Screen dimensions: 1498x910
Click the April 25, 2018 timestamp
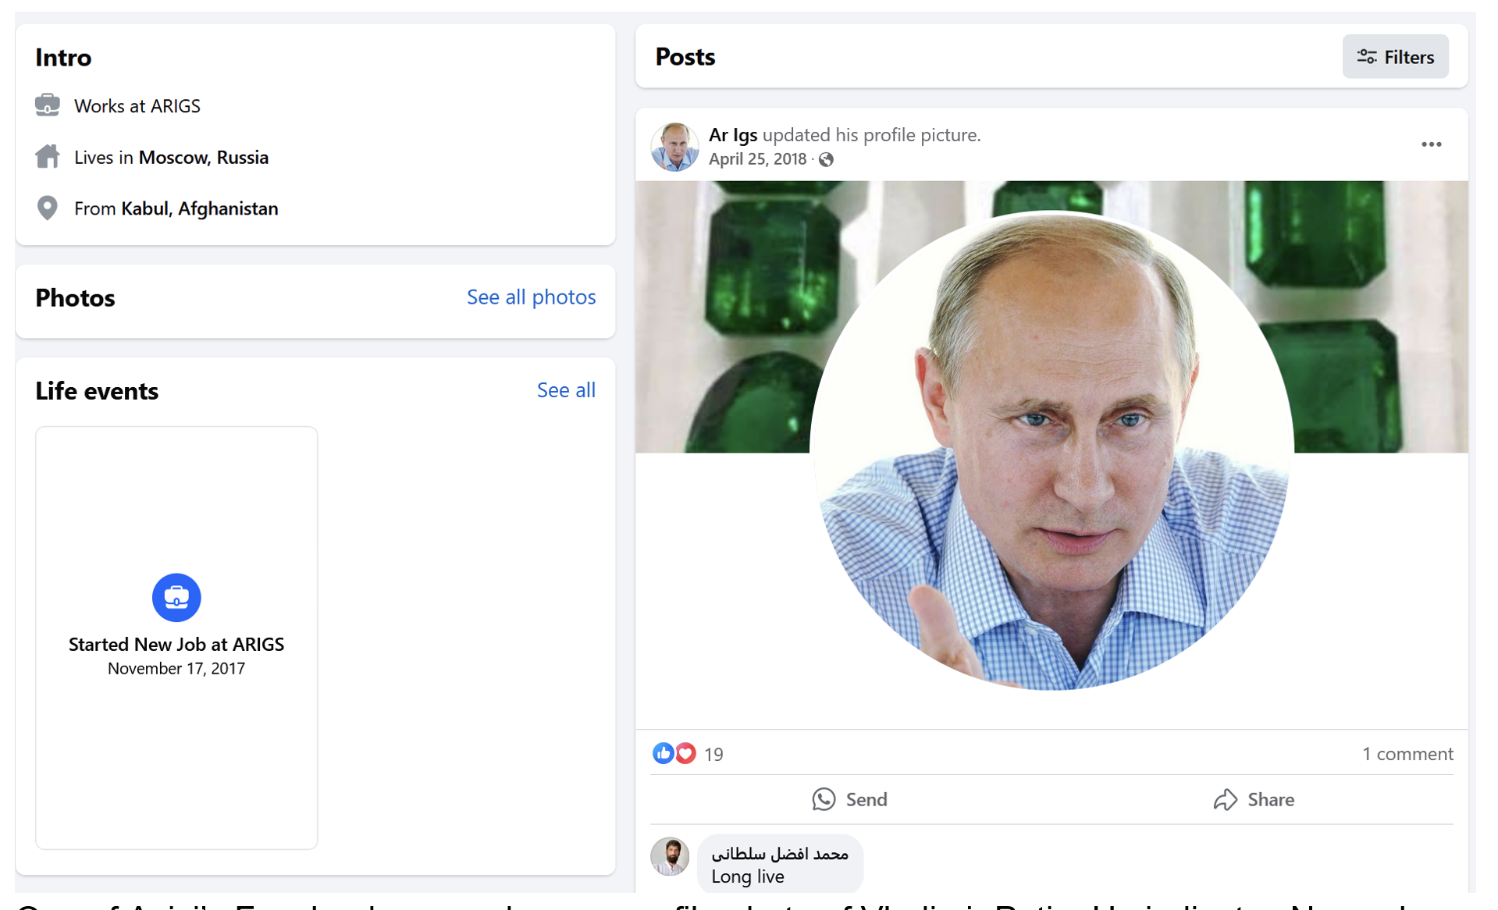(x=756, y=159)
